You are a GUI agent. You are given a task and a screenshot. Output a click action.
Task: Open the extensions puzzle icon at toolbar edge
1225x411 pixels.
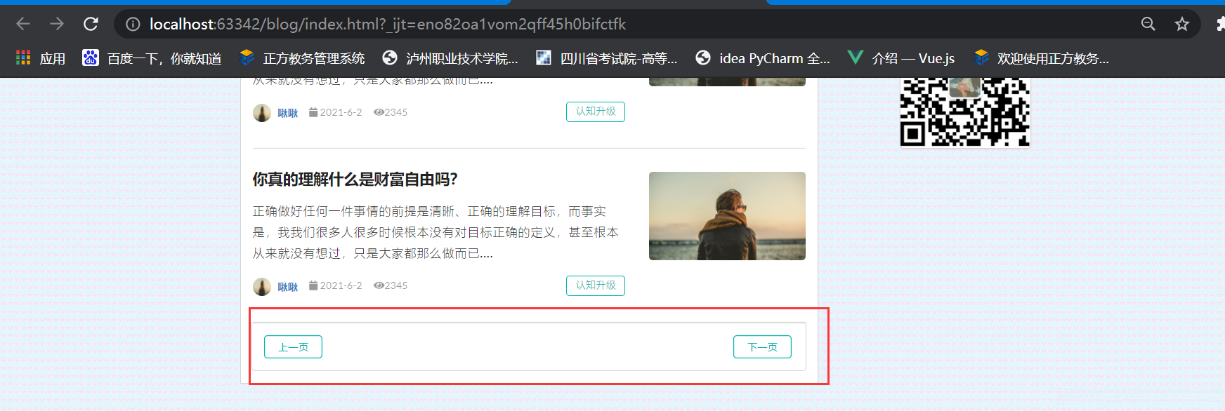[1220, 24]
